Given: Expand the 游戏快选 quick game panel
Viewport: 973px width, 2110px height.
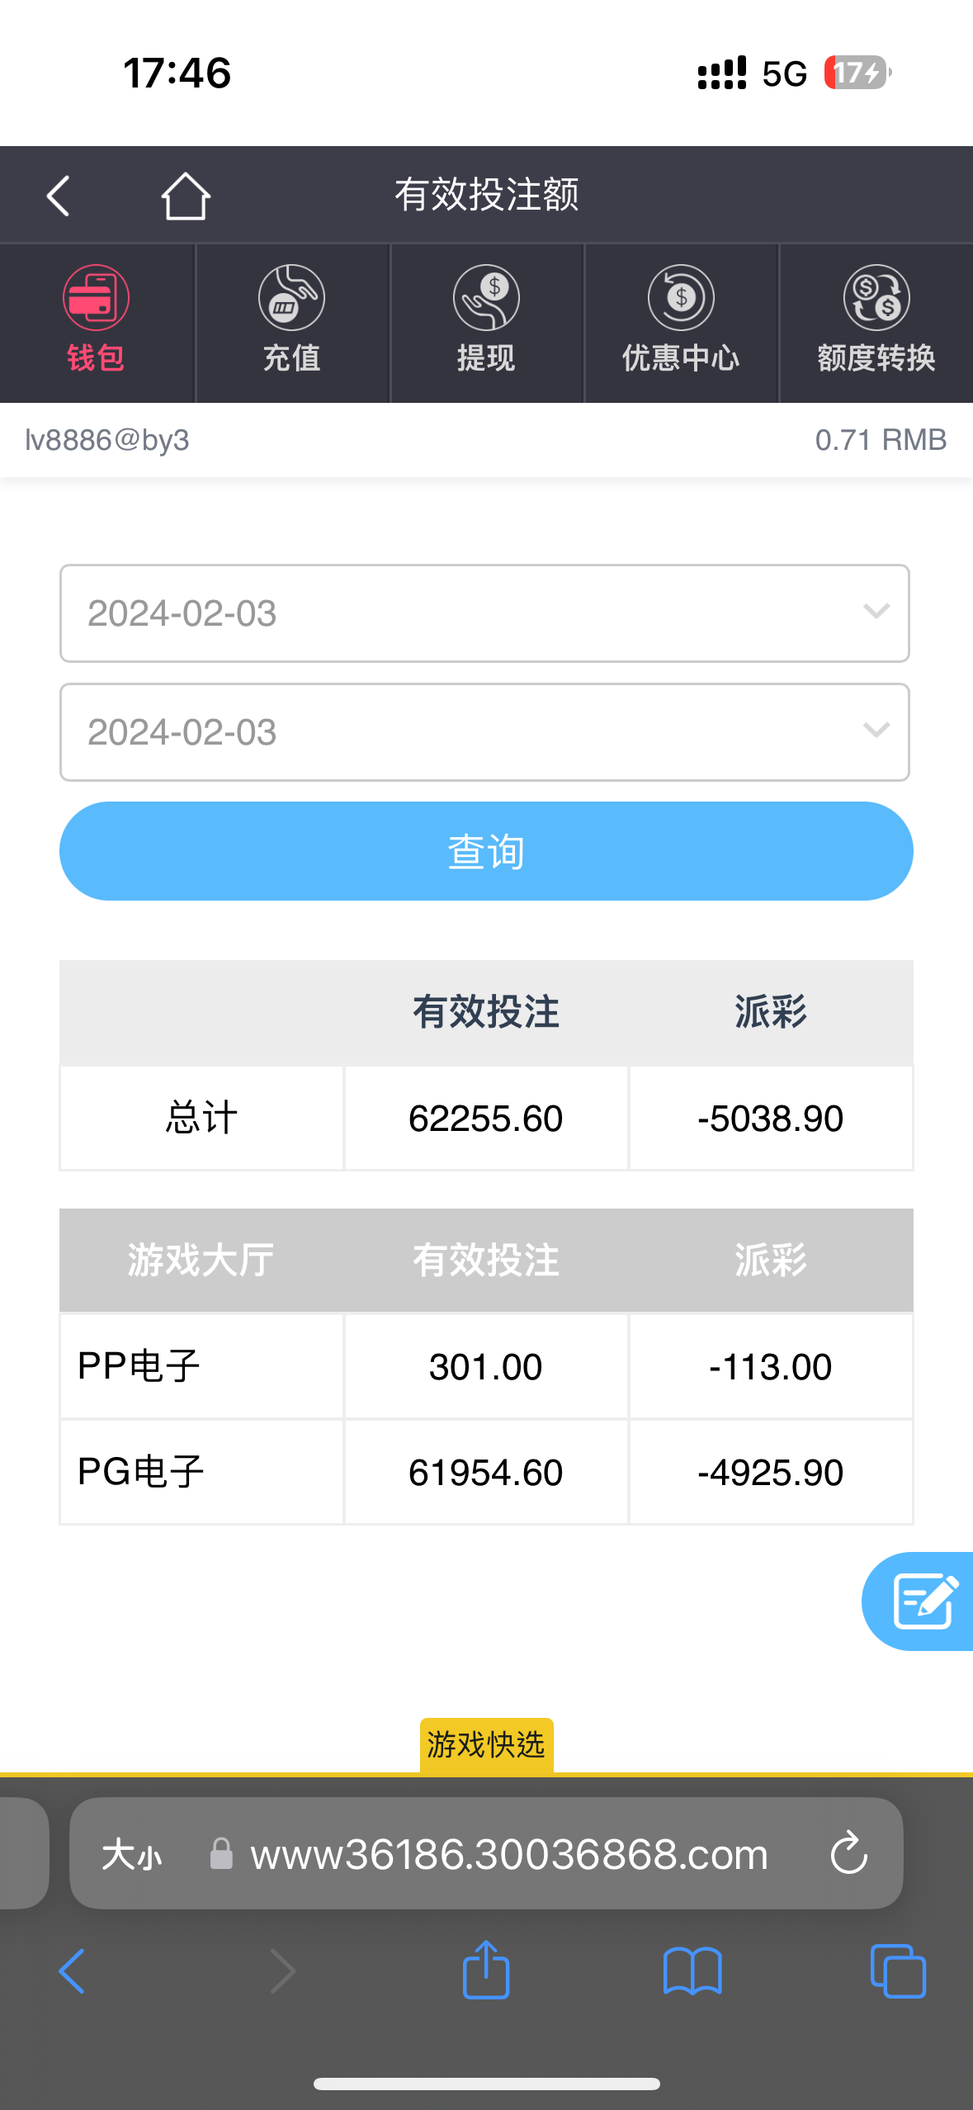Looking at the screenshot, I should [486, 1745].
